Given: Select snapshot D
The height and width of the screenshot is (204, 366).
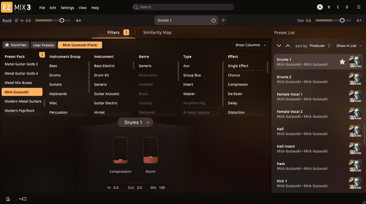Looking at the screenshot, I should tap(347, 7).
